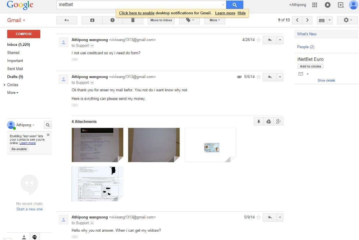
Task: Close the last seen notice
Action: (48, 135)
